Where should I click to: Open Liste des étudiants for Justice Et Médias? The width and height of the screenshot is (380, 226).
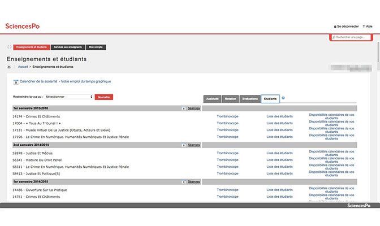(279, 153)
